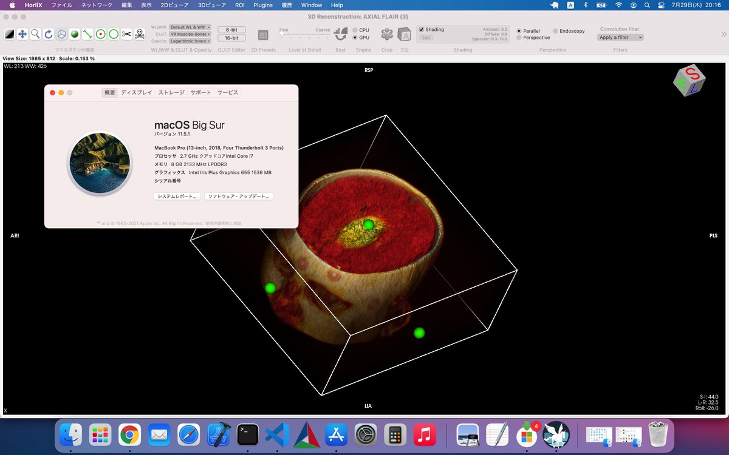This screenshot has width=729, height=455.
Task: Select the Zoom magnifier tool
Action: (36, 34)
